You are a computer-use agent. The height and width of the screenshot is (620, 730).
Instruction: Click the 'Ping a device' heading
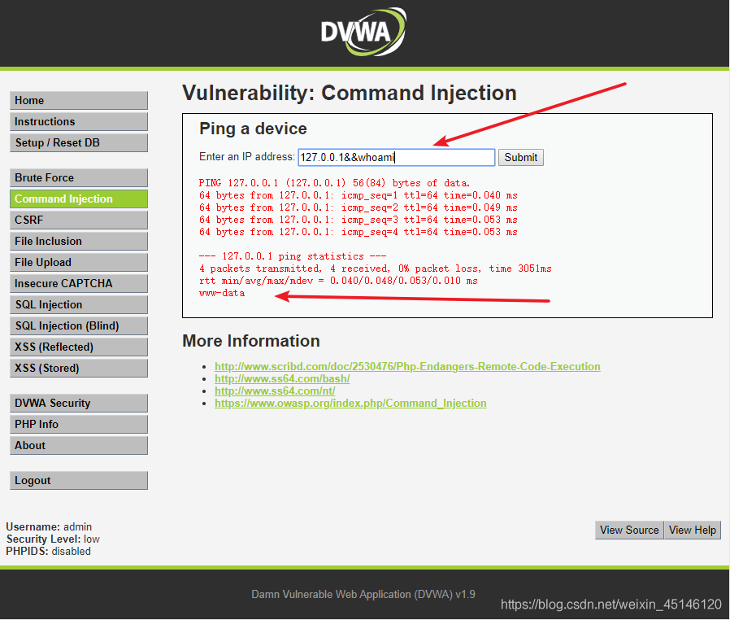(x=254, y=129)
